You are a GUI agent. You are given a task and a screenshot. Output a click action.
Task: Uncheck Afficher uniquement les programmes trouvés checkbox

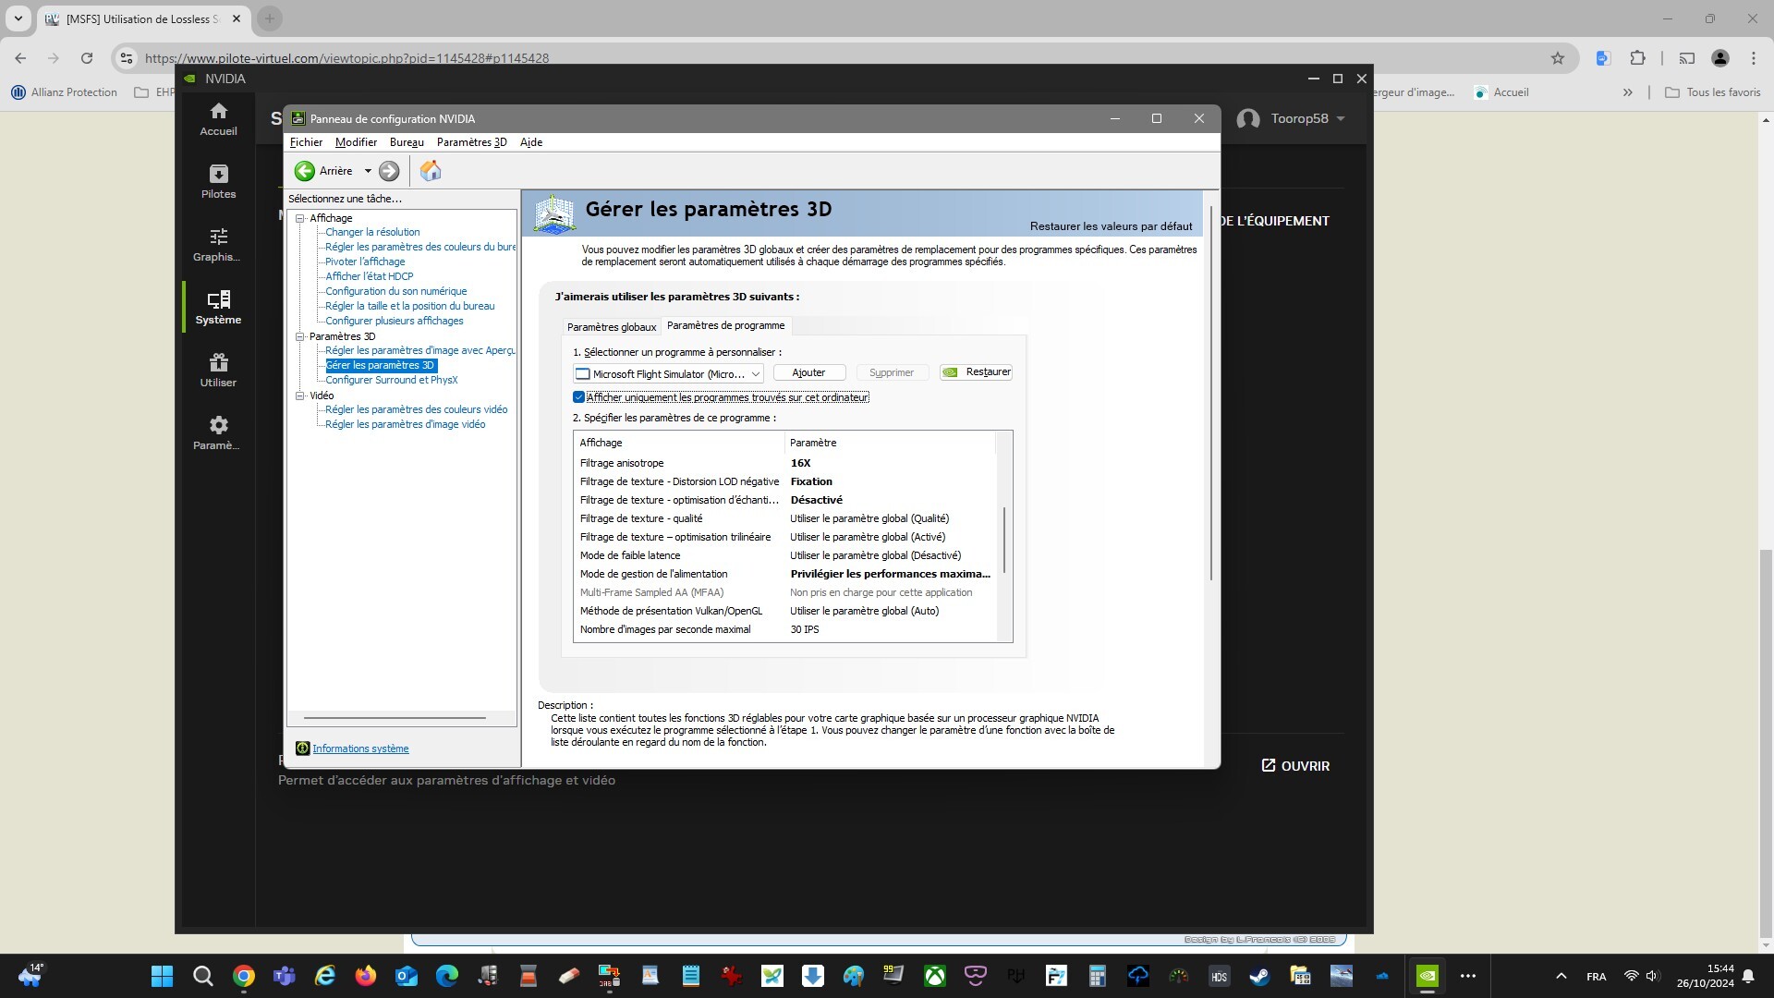point(579,397)
